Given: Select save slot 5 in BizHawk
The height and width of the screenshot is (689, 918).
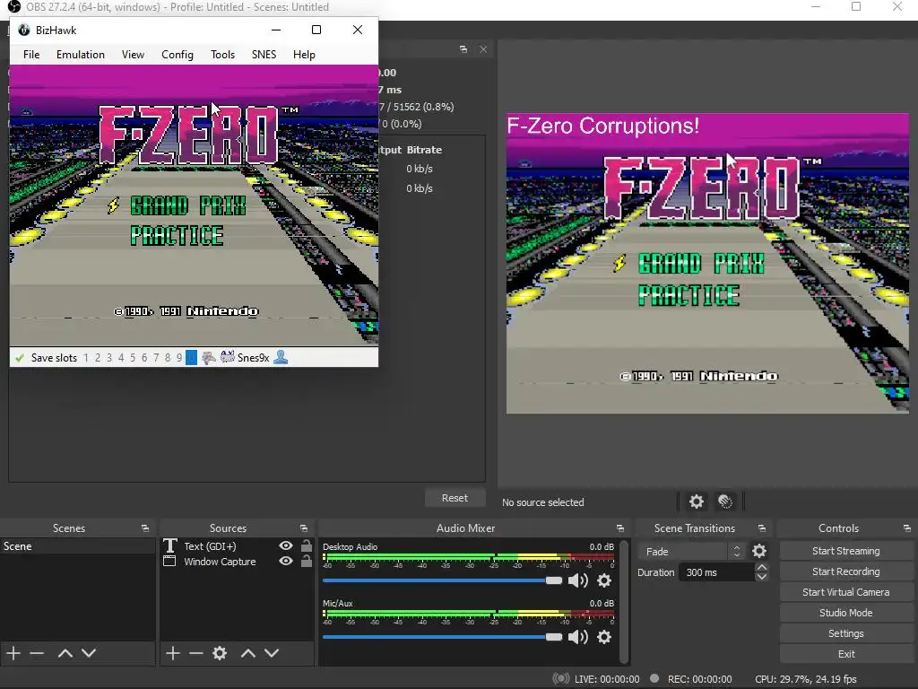Looking at the screenshot, I should point(133,357).
